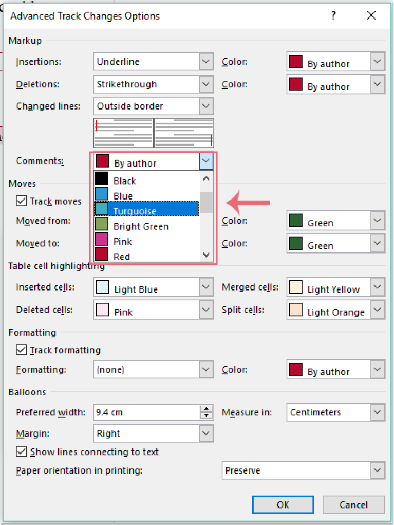Open the Measure in dropdown
Screen dimensions: 394x525
click(377, 412)
